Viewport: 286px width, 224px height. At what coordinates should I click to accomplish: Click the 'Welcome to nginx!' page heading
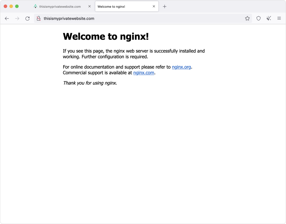(x=106, y=37)
